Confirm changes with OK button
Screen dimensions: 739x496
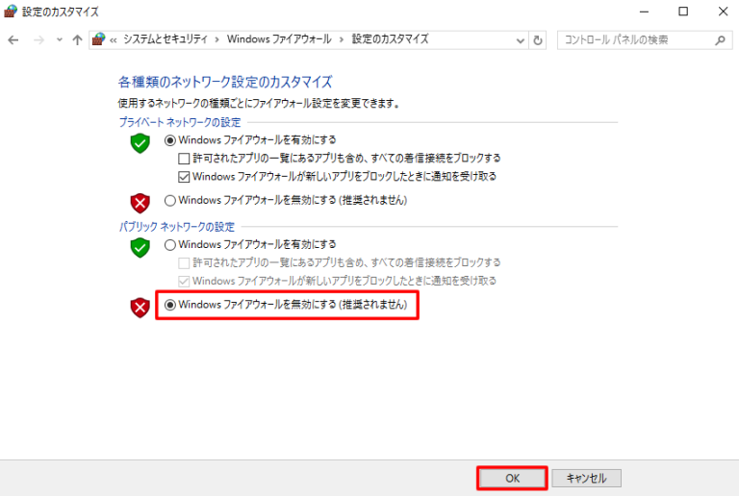[x=512, y=478]
